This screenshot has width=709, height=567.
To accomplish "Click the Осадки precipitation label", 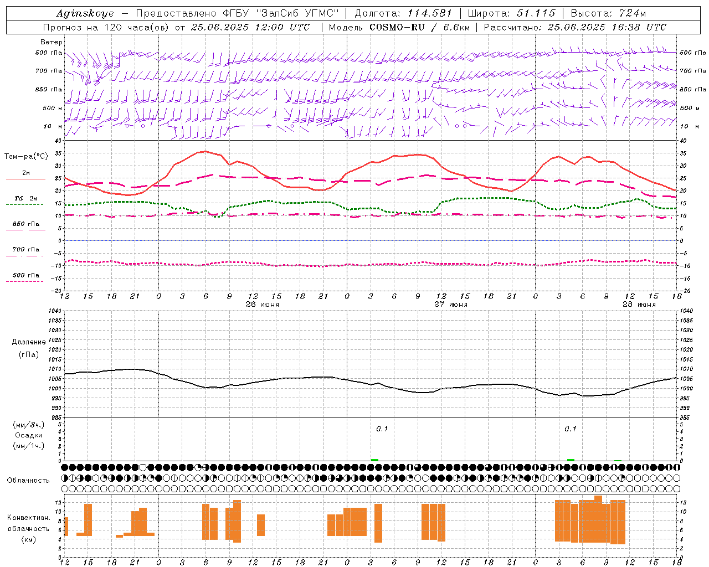I will (x=28, y=435).
